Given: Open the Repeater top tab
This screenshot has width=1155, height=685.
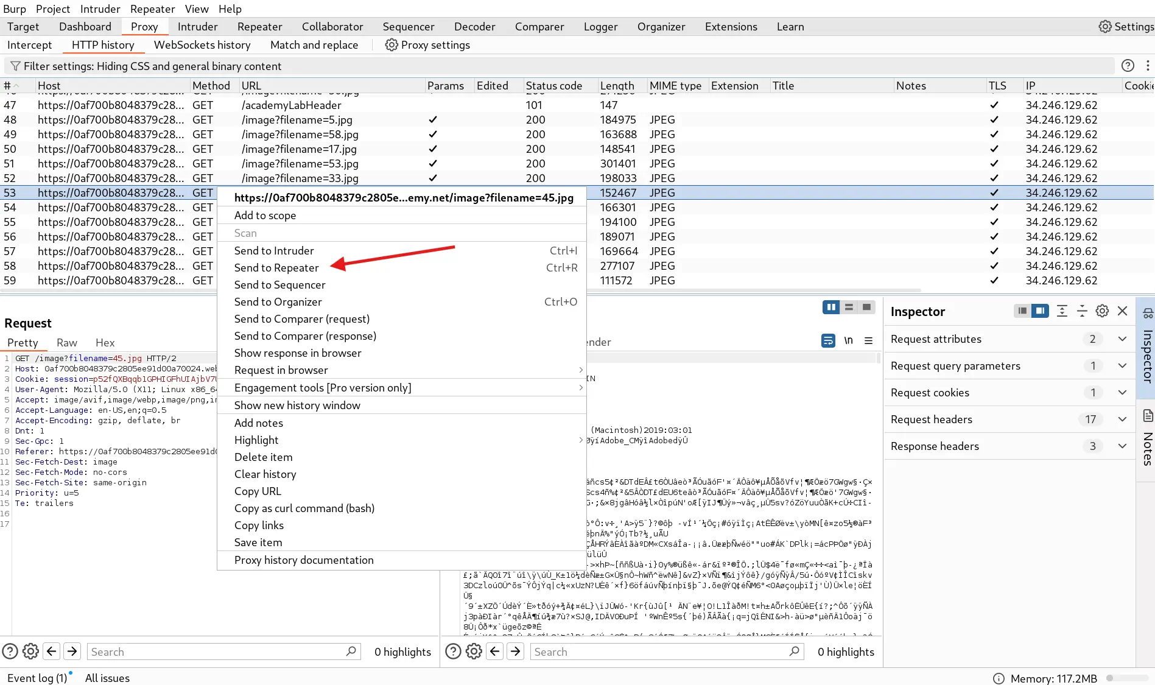Looking at the screenshot, I should [x=259, y=26].
